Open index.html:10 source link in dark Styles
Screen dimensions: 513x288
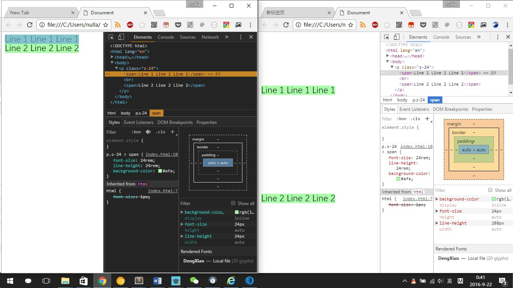(x=162, y=154)
